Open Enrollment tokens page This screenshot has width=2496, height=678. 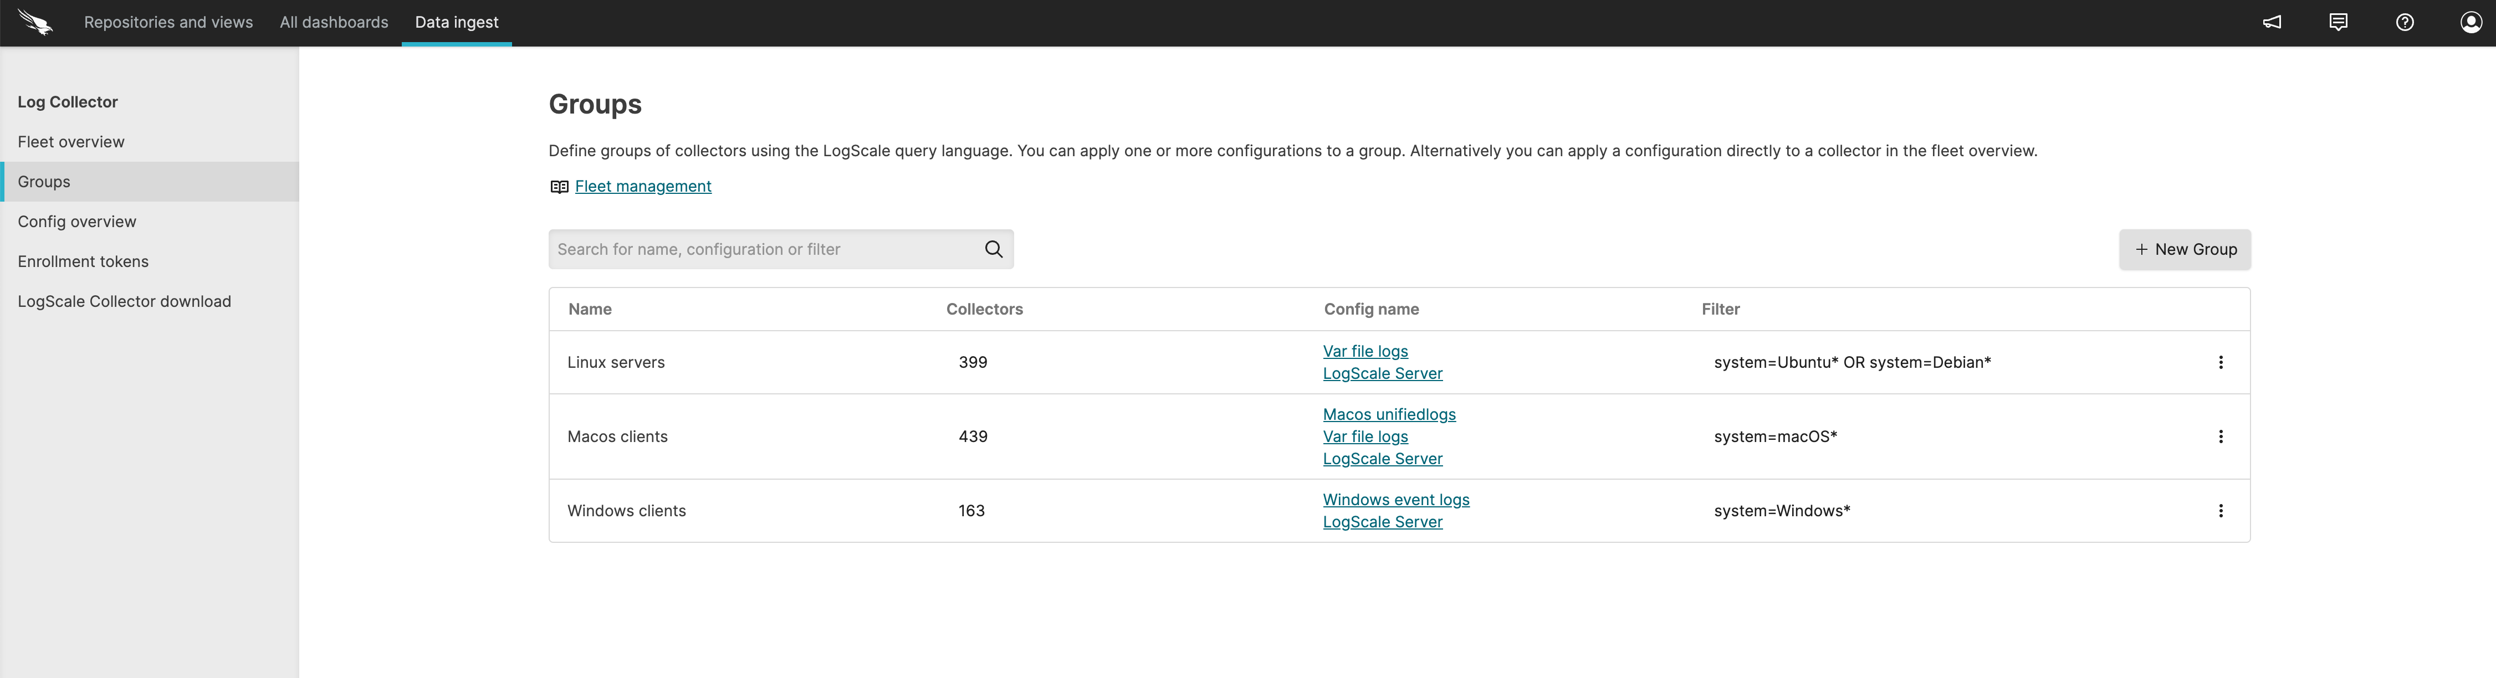(x=83, y=261)
